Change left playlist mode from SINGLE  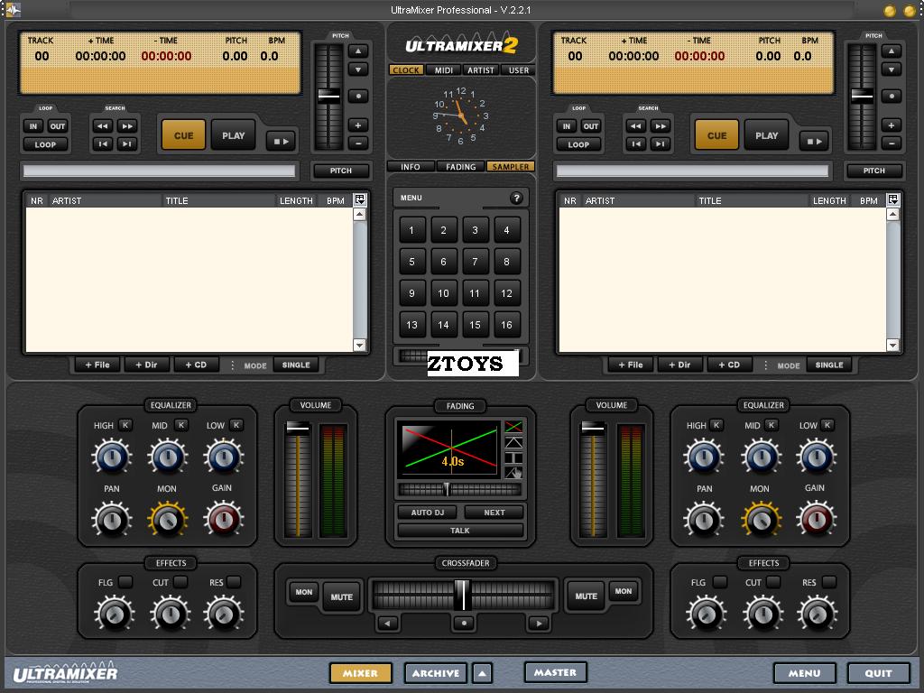coord(296,365)
